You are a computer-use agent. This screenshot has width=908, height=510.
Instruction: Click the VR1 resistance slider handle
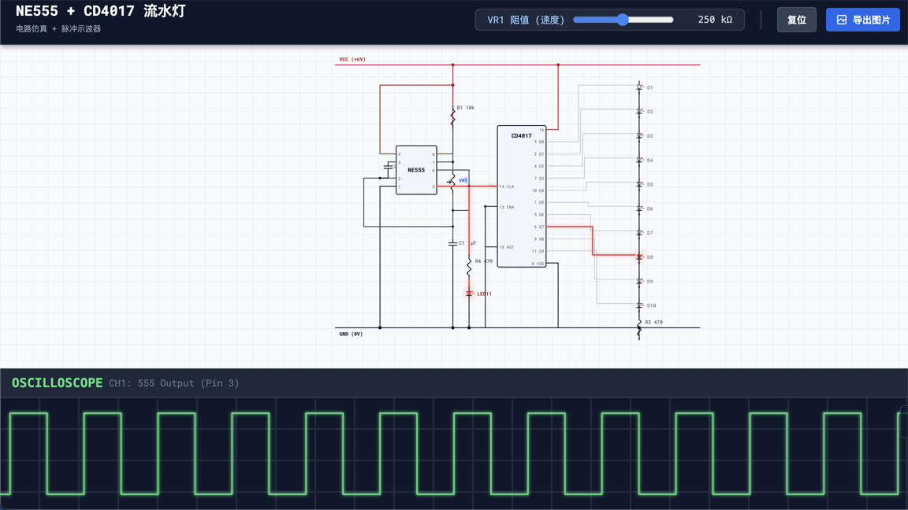[623, 20]
